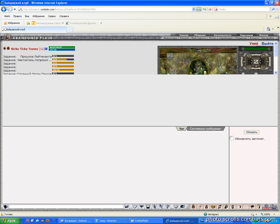The width and height of the screenshot is (280, 224).
Task: Click the game frame scrollbar down arrow
Action: point(275,72)
